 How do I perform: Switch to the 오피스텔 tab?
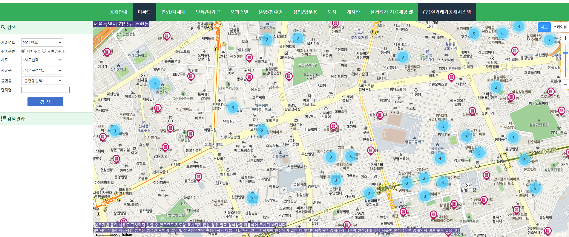tap(239, 12)
